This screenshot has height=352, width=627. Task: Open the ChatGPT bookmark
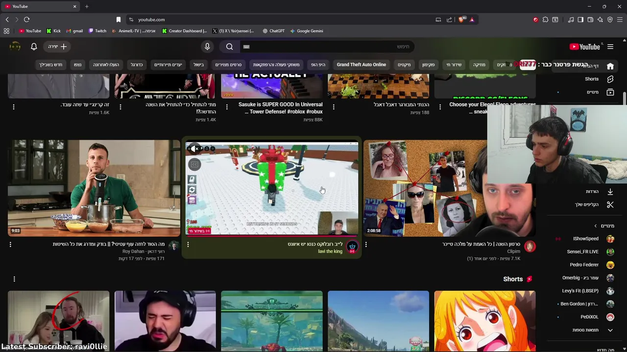pos(273,31)
